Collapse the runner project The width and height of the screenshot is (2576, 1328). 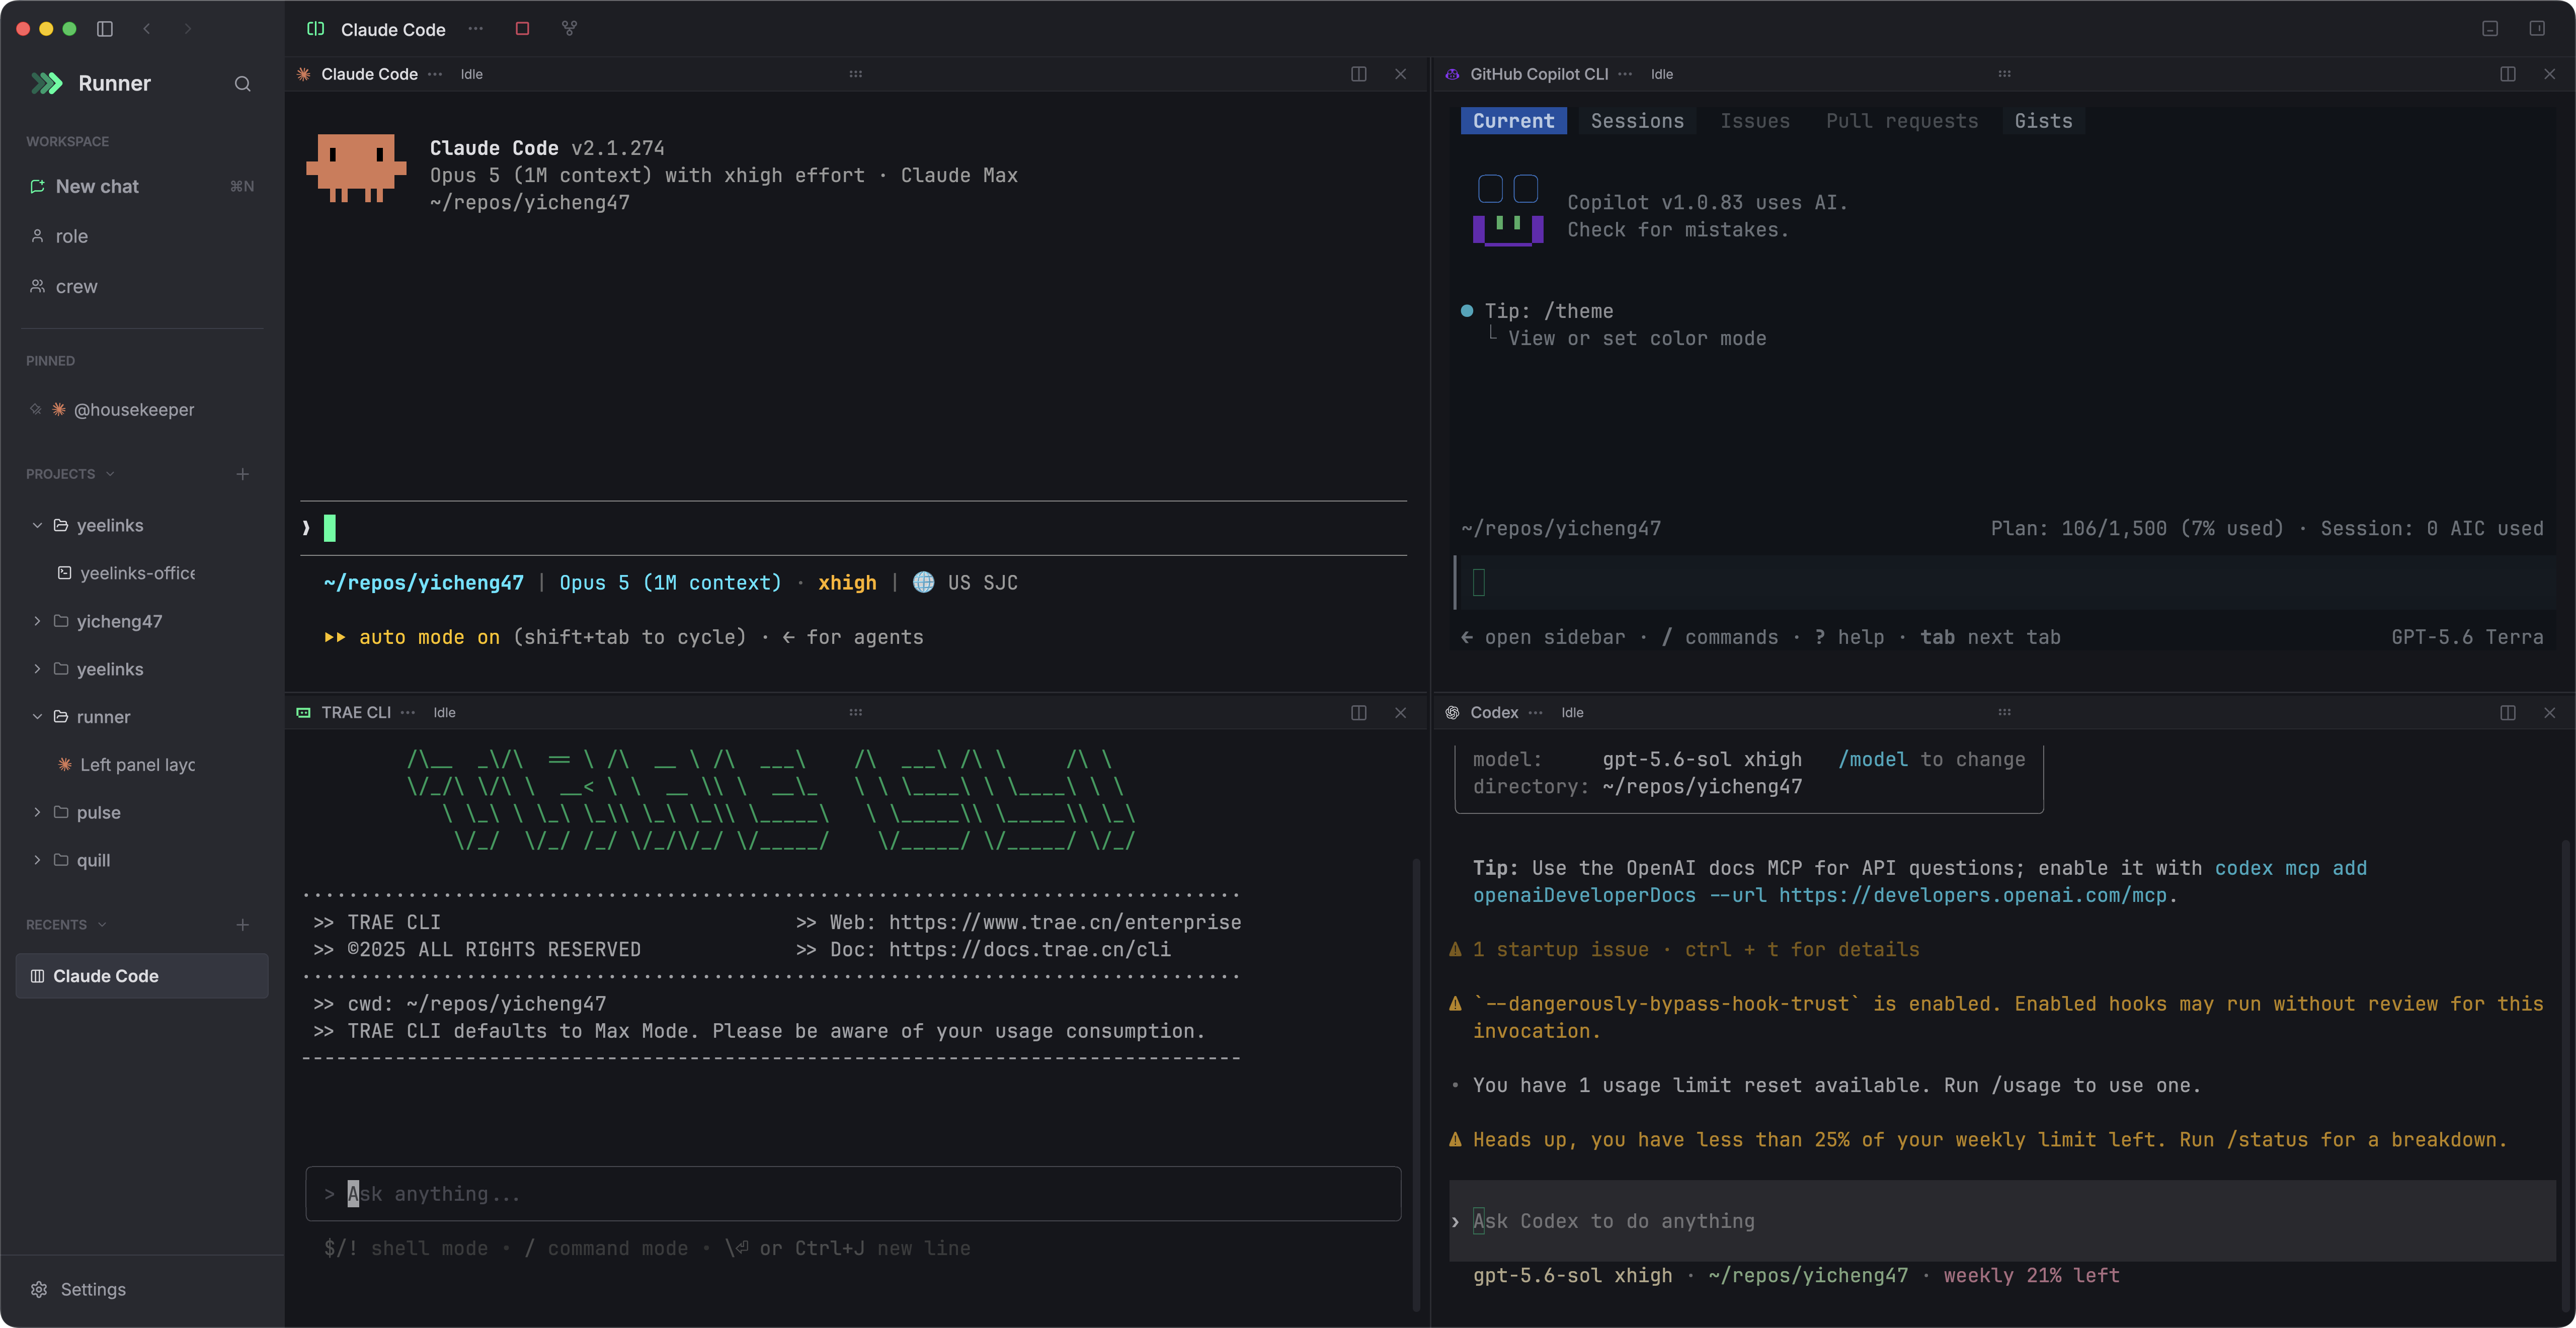point(37,718)
